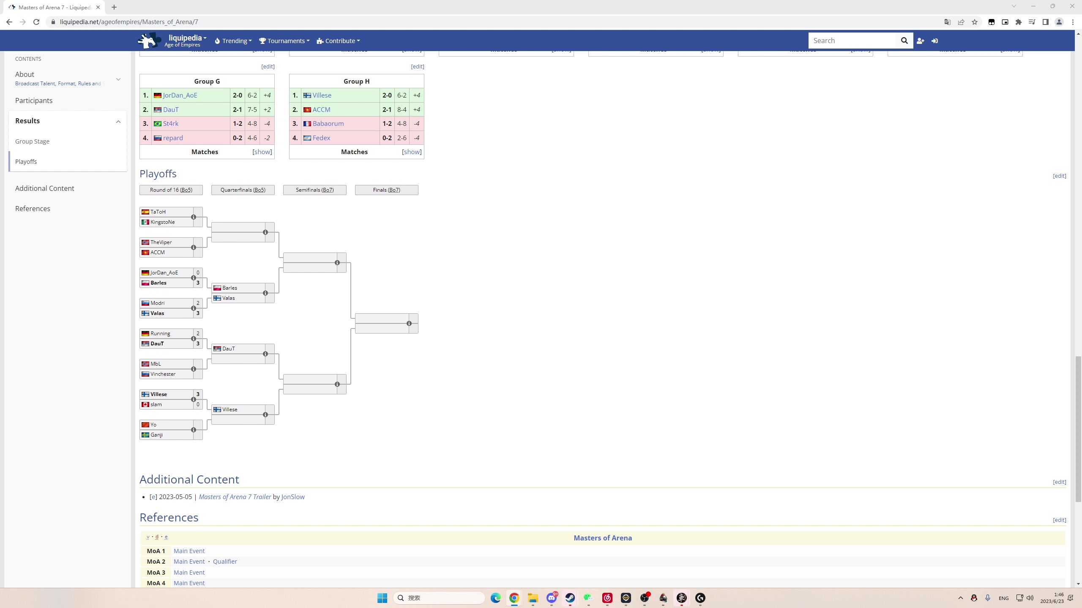Bookmark this page with star icon
The width and height of the screenshot is (1082, 608).
coord(975,22)
